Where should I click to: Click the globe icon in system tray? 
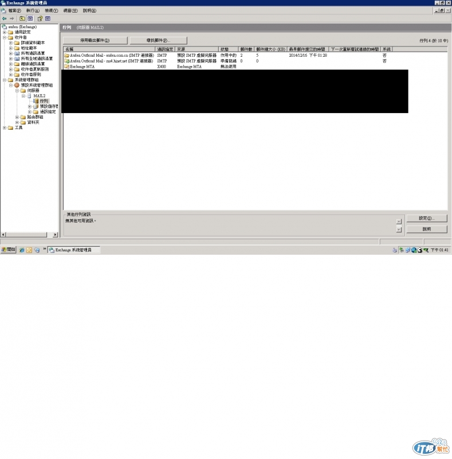pos(414,250)
